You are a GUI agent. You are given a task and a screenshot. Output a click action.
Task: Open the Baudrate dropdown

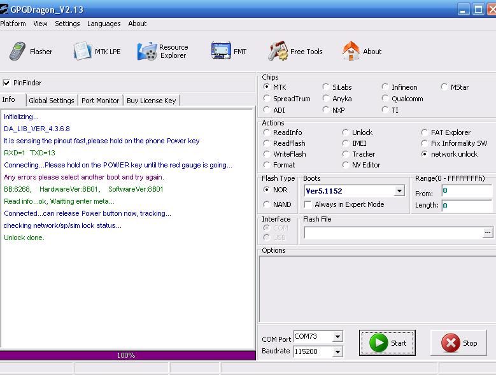[338, 351]
